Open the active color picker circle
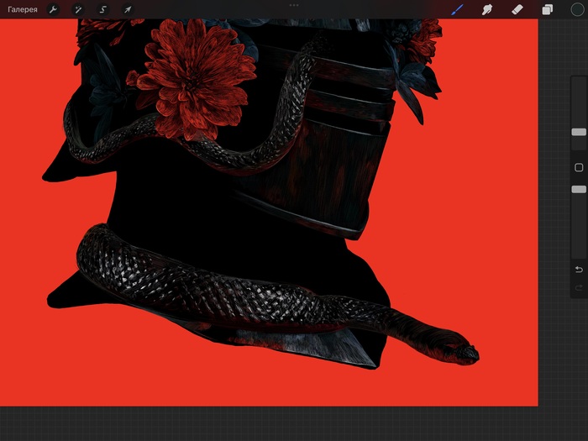 576,9
